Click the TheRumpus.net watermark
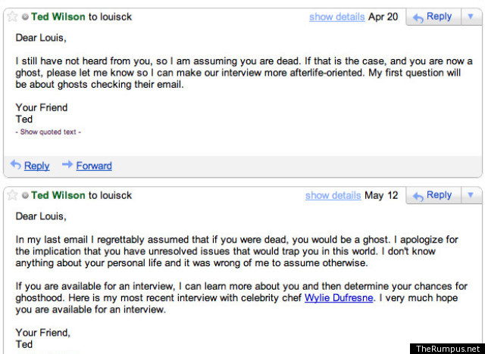This screenshot has width=485, height=354. (447, 348)
